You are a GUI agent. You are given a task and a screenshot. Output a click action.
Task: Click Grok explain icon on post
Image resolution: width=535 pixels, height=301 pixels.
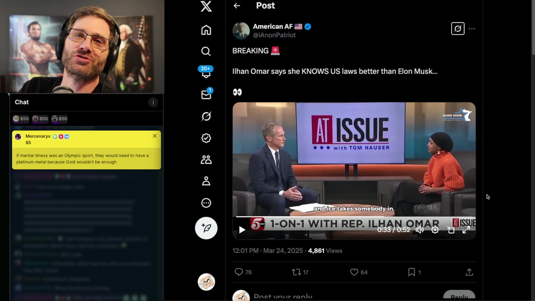(458, 29)
